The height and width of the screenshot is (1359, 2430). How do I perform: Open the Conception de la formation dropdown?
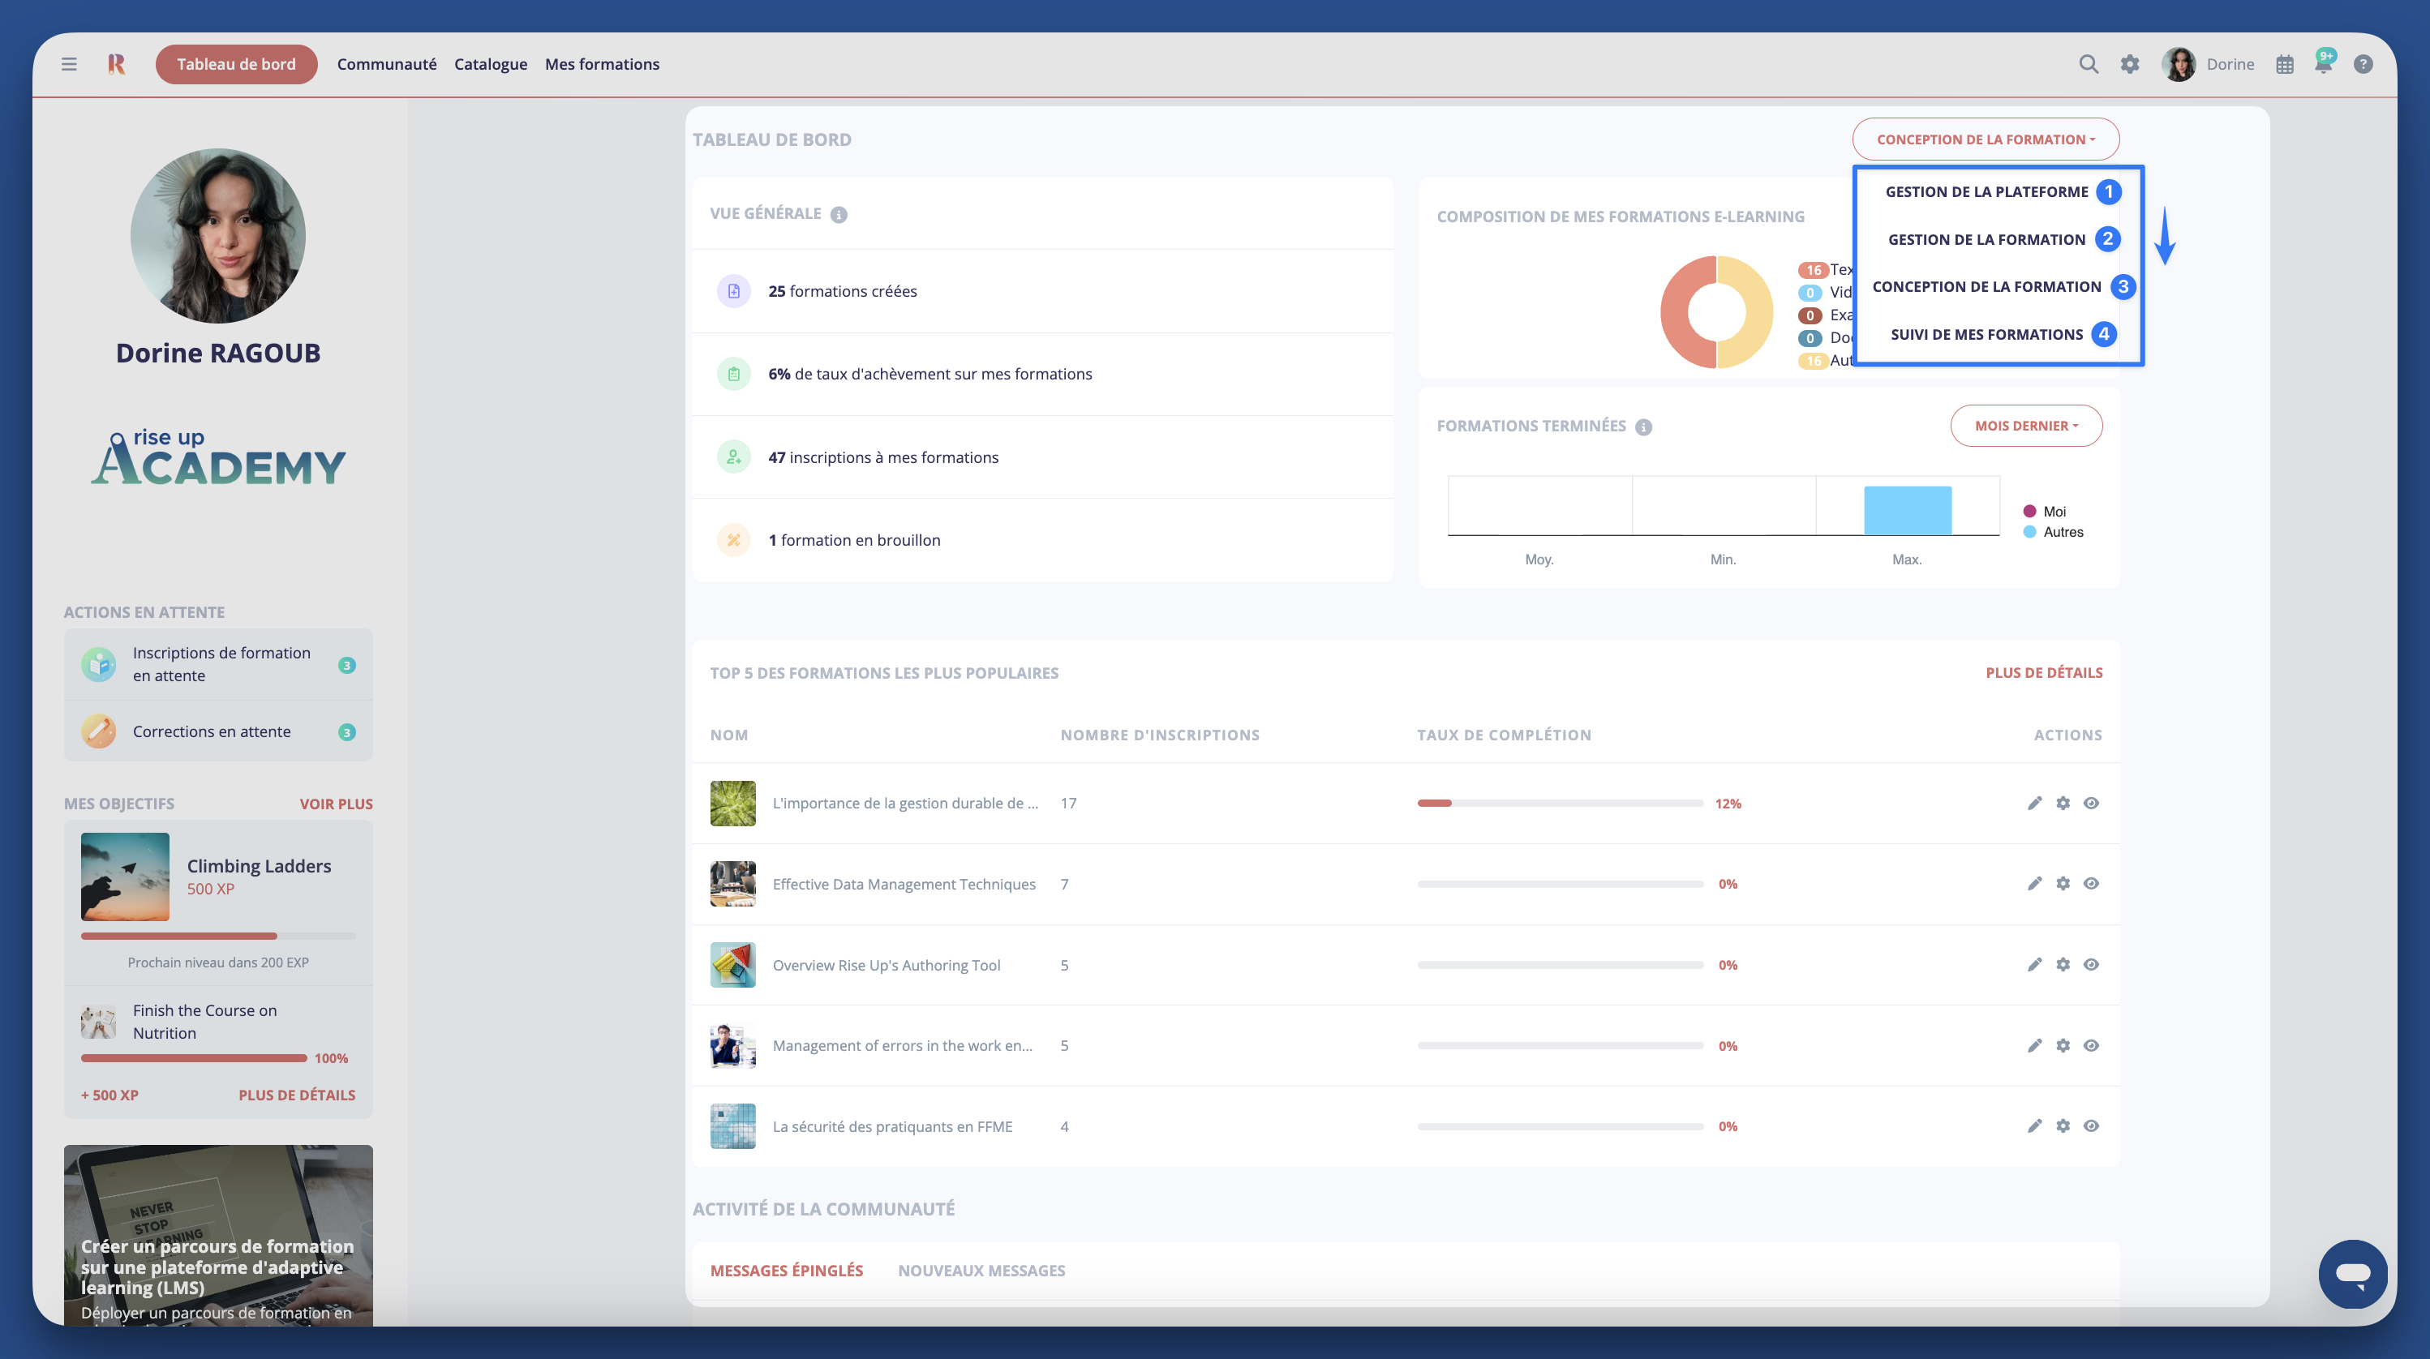click(x=1986, y=139)
